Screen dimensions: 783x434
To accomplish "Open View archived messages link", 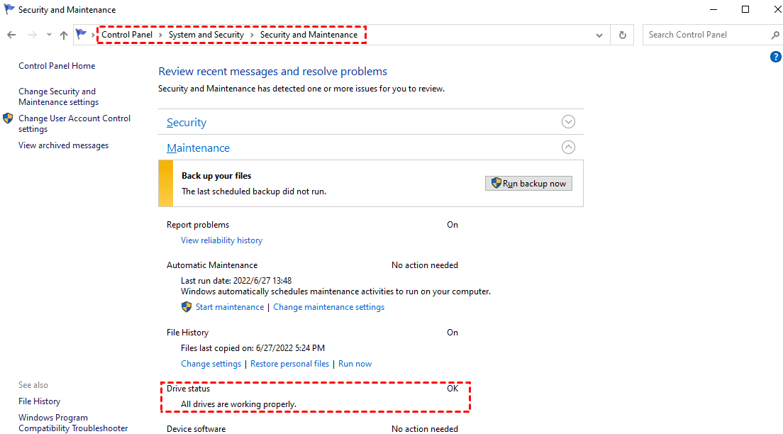I will click(63, 145).
